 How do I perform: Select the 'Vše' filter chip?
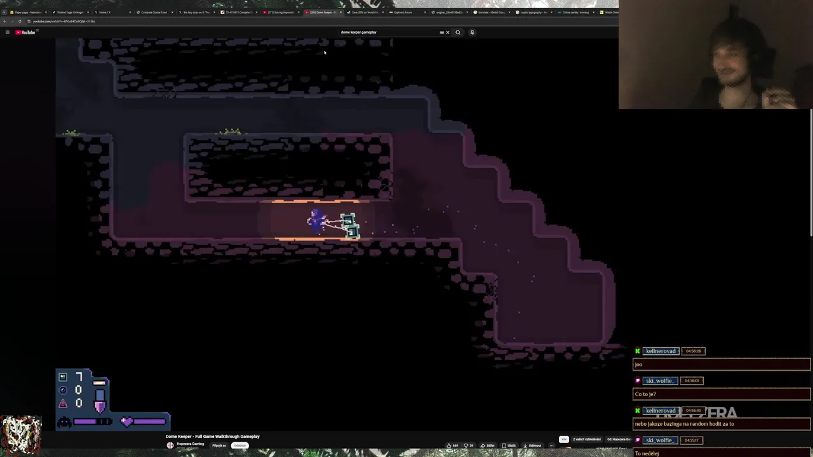563,439
